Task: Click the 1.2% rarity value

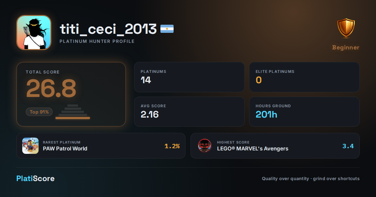Action: [172, 146]
